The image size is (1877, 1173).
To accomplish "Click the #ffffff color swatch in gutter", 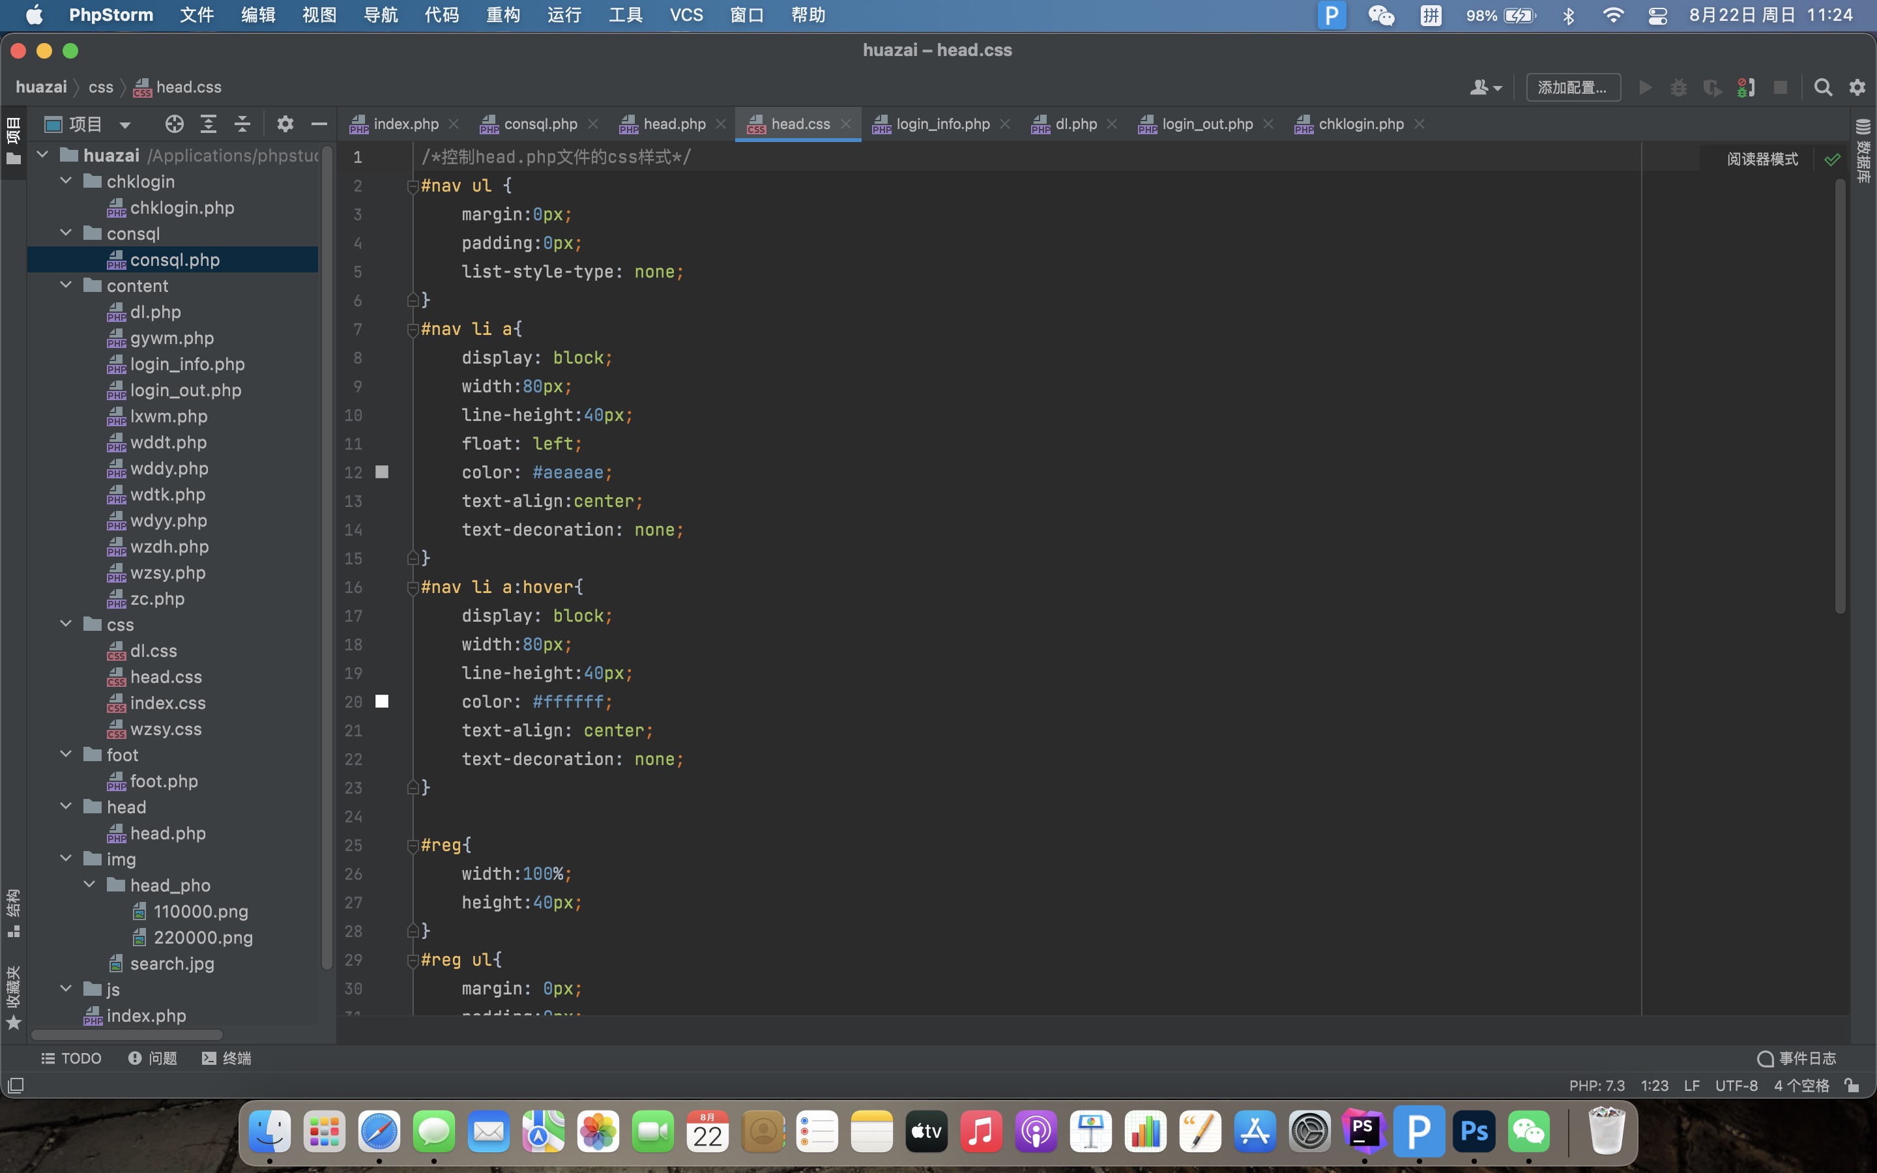I will (382, 701).
